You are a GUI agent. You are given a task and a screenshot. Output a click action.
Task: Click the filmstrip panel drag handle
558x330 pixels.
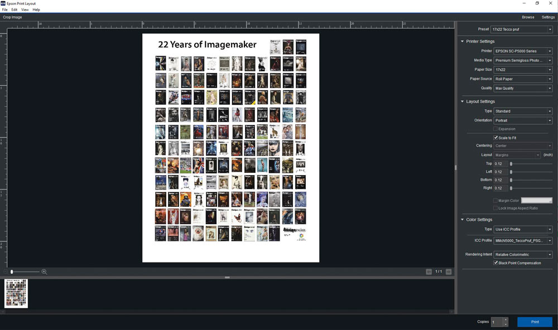pos(227,278)
